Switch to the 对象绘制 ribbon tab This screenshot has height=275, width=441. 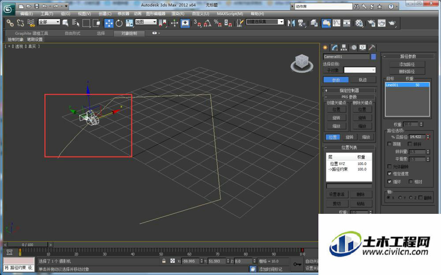click(129, 33)
